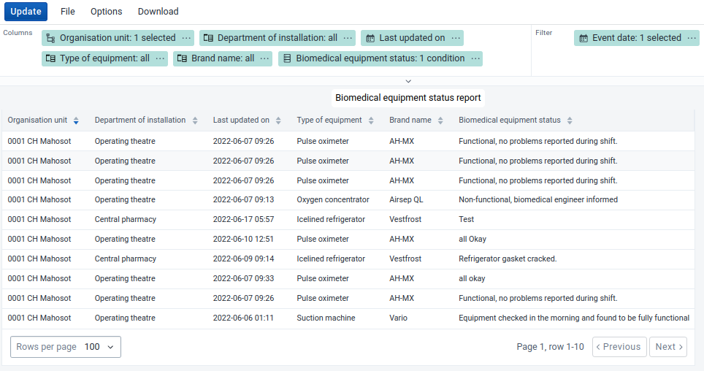The width and height of the screenshot is (704, 371).
Task: Open the three-dot menu on Type of equipment chip
Action: coord(160,58)
